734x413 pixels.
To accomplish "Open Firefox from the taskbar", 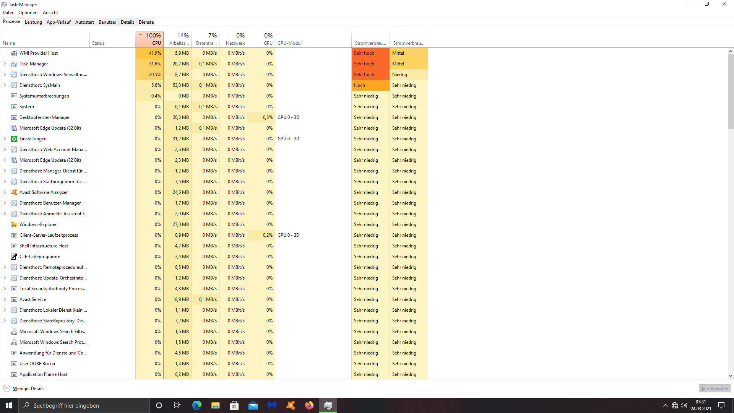I will 309,405.
